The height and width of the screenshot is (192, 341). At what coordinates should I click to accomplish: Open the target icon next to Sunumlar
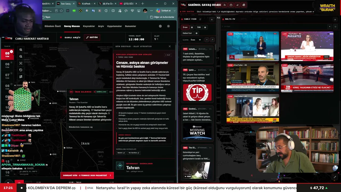160,26
